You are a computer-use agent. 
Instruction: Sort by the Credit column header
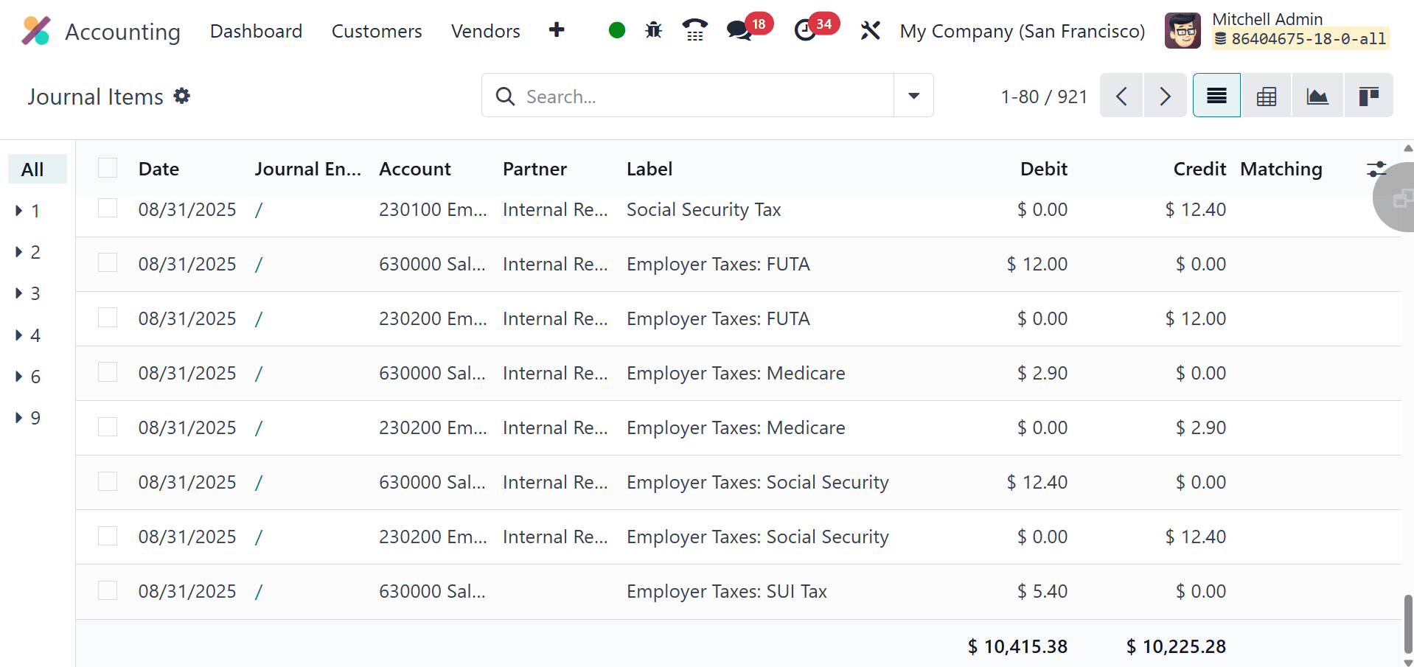(1199, 169)
